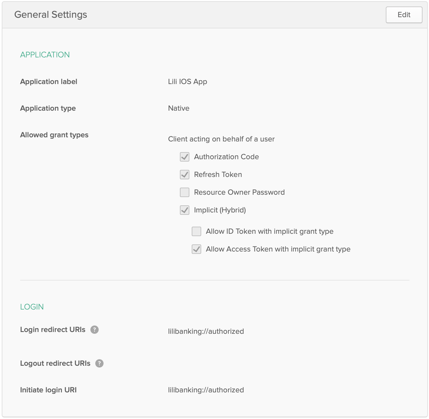Image resolution: width=429 pixels, height=419 pixels.
Task: Click the Logout redirect URIs label
Action: (x=55, y=363)
